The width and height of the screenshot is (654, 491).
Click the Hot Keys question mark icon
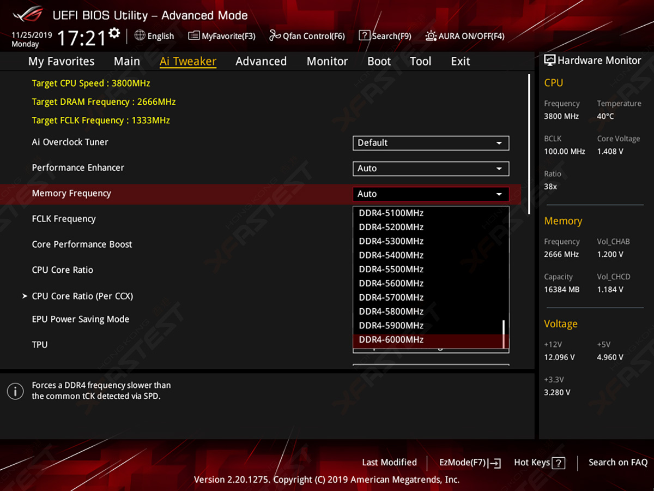[558, 463]
